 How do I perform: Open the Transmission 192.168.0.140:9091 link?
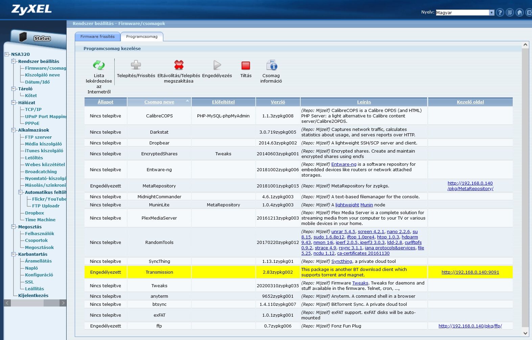(x=470, y=272)
